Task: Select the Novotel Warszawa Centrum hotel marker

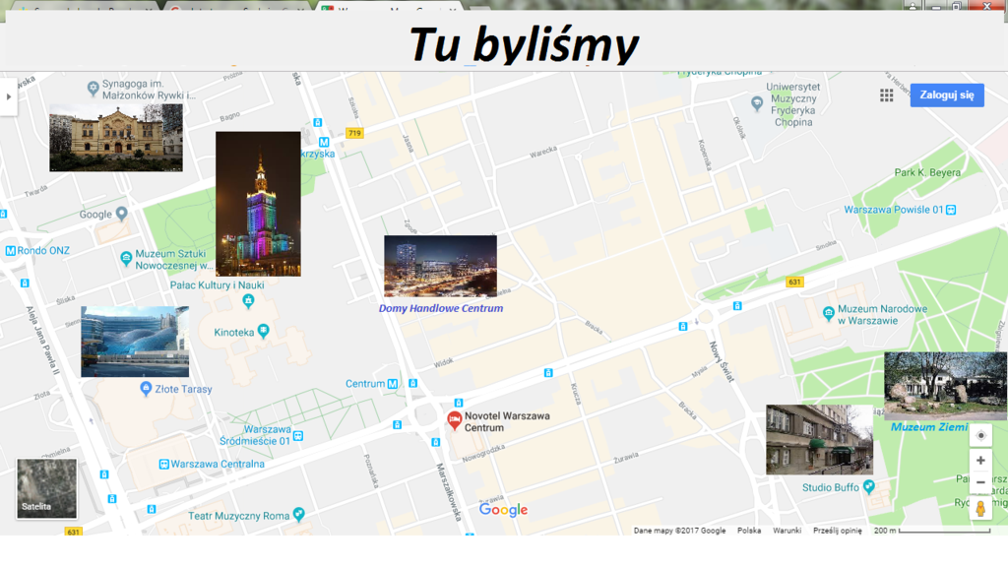Action: click(x=455, y=420)
